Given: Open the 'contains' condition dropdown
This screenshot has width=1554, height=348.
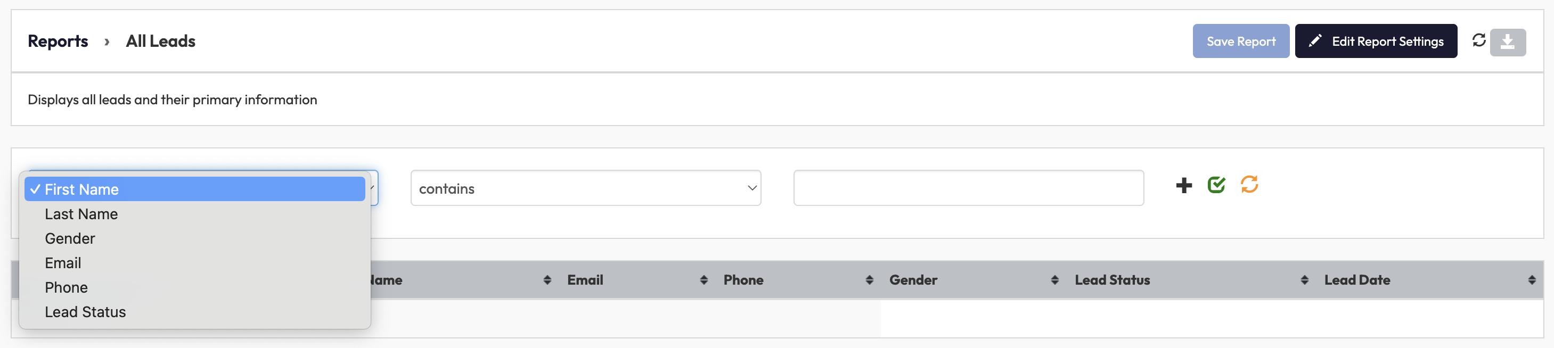Looking at the screenshot, I should click(585, 189).
